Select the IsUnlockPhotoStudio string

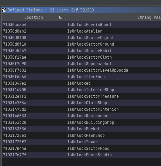89,155
